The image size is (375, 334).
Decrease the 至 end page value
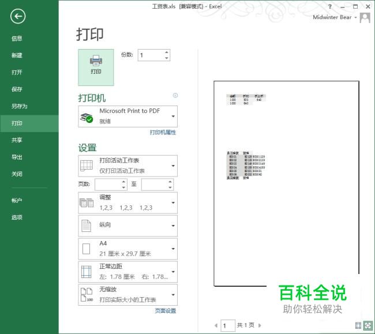coord(170,187)
